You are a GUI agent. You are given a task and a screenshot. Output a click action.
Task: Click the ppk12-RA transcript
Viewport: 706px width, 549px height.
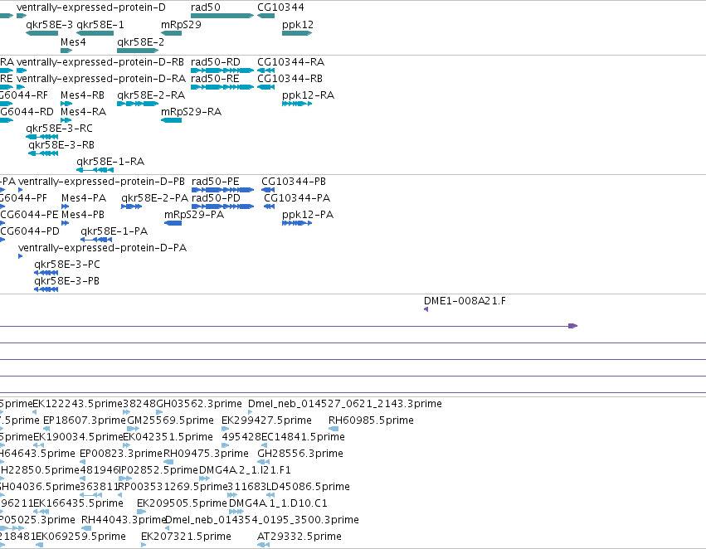297,104
